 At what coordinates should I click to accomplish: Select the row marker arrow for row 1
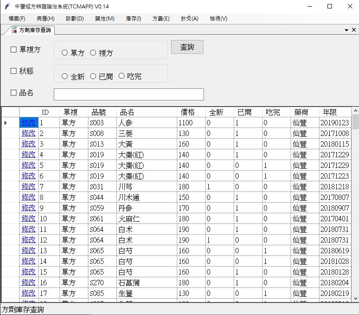tap(5, 123)
